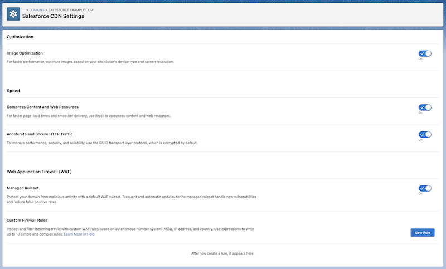Click the image optimization description text

90,62
